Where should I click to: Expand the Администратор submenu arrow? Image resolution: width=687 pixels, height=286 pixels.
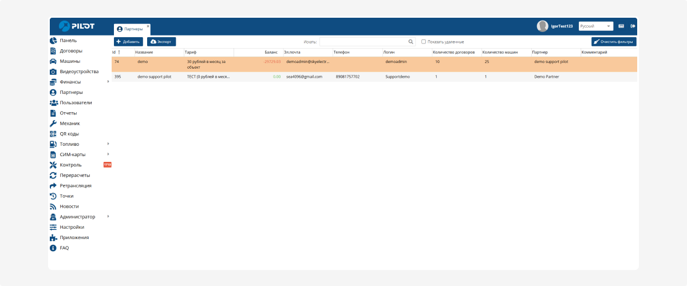[x=108, y=216]
